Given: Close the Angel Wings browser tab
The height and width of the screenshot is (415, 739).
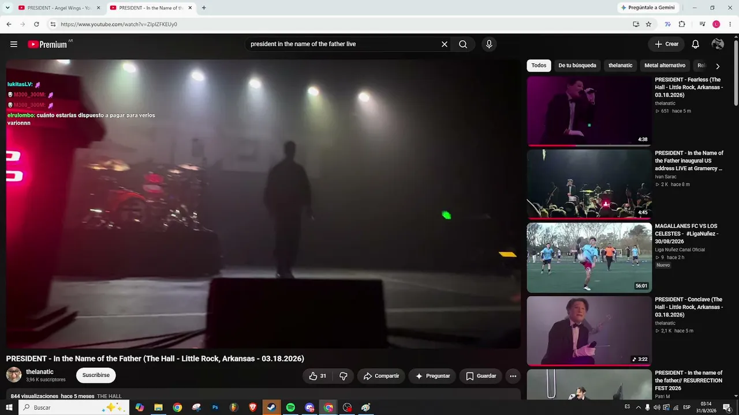Looking at the screenshot, I should [98, 8].
